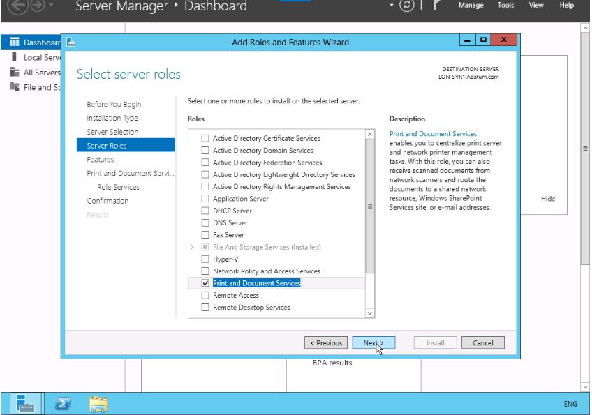Open File Explorer from the taskbar

(98, 403)
